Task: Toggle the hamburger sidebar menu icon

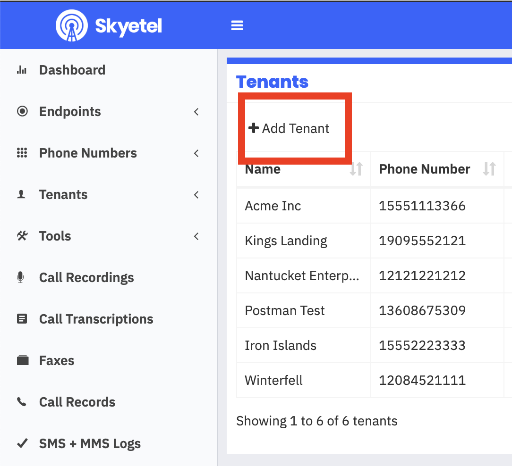Action: tap(237, 25)
